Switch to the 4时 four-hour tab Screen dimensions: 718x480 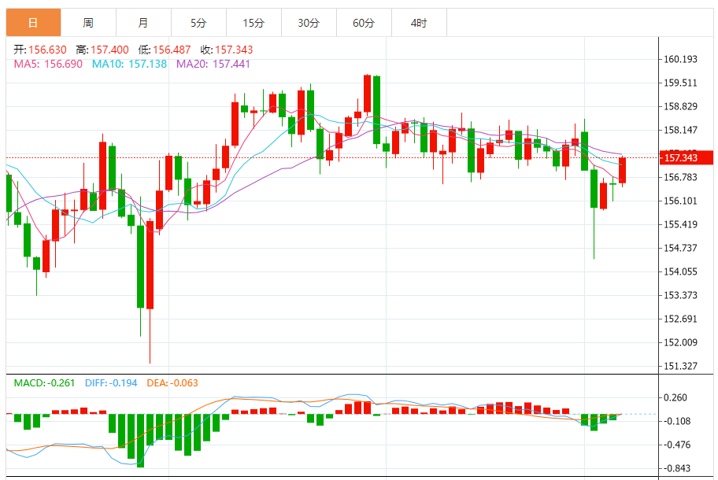419,22
